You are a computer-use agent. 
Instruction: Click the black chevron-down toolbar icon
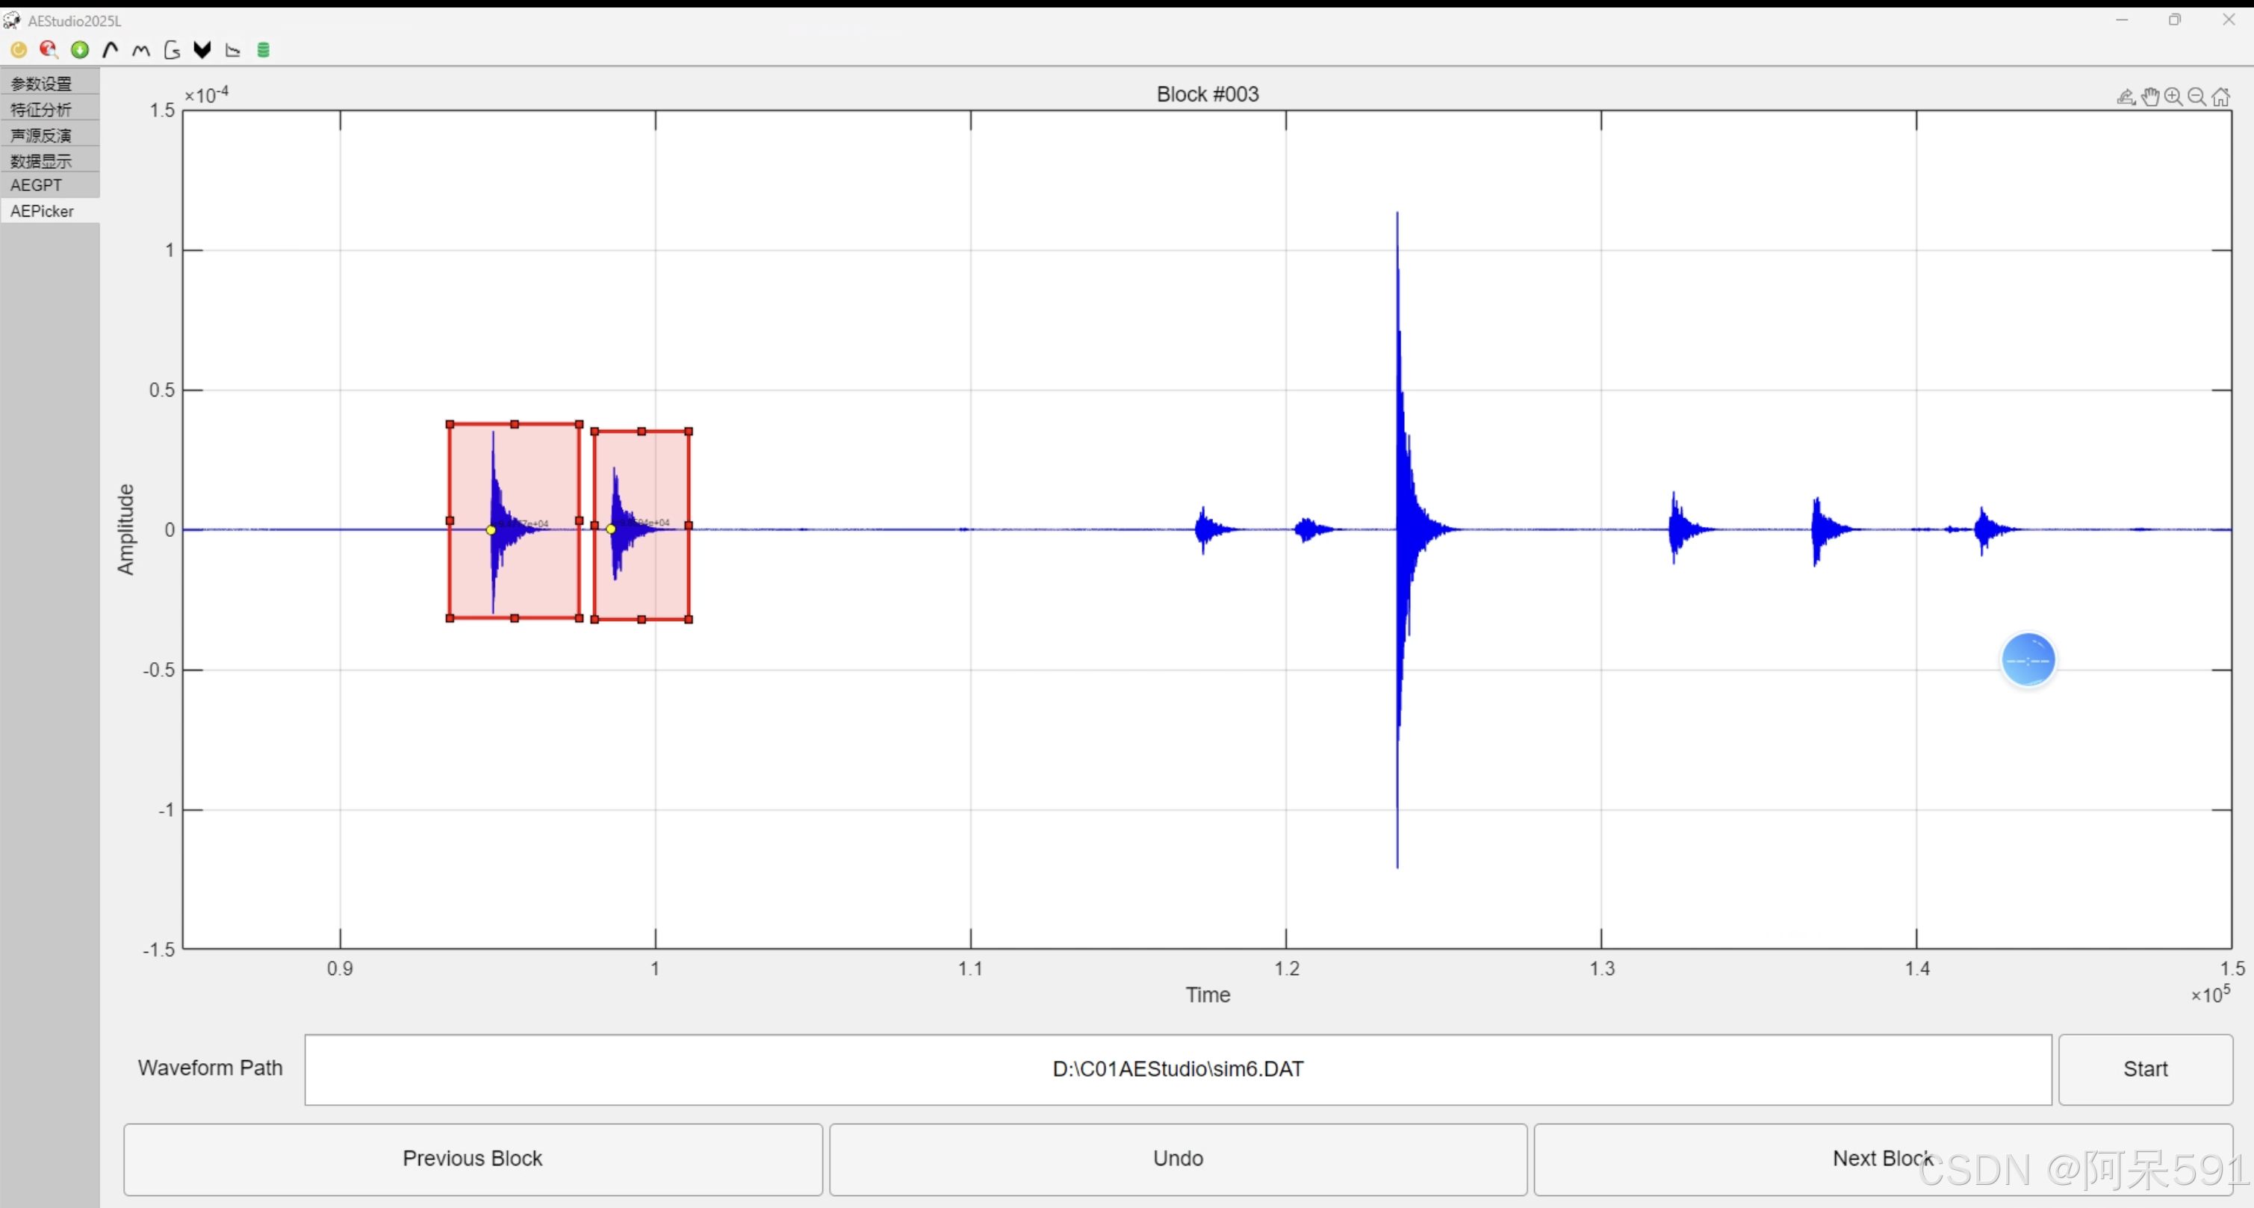[x=202, y=50]
